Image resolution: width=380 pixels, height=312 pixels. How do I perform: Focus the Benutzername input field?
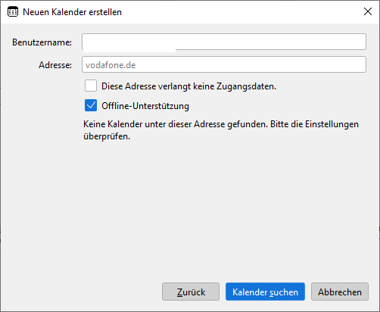click(x=224, y=42)
